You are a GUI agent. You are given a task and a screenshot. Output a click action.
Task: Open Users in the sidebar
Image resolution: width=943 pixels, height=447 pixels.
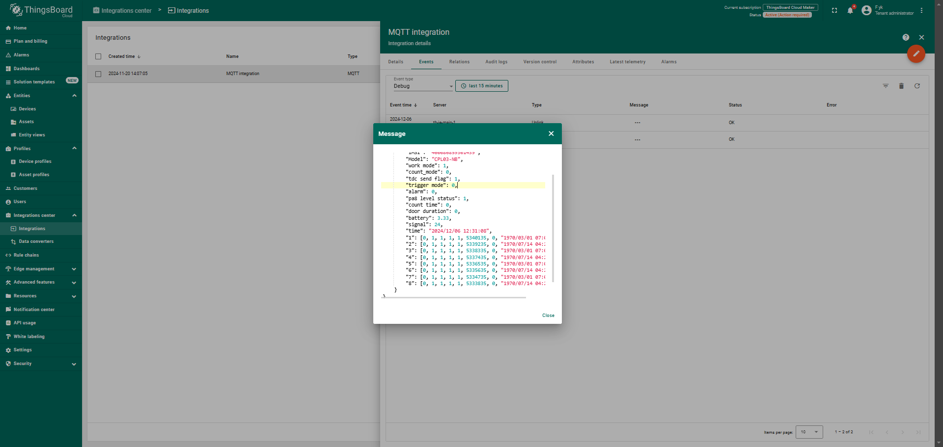[x=41, y=202]
